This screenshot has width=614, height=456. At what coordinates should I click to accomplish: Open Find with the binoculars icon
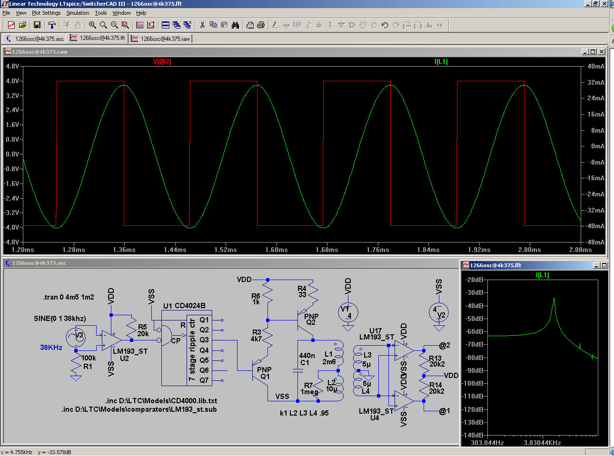[x=235, y=25]
